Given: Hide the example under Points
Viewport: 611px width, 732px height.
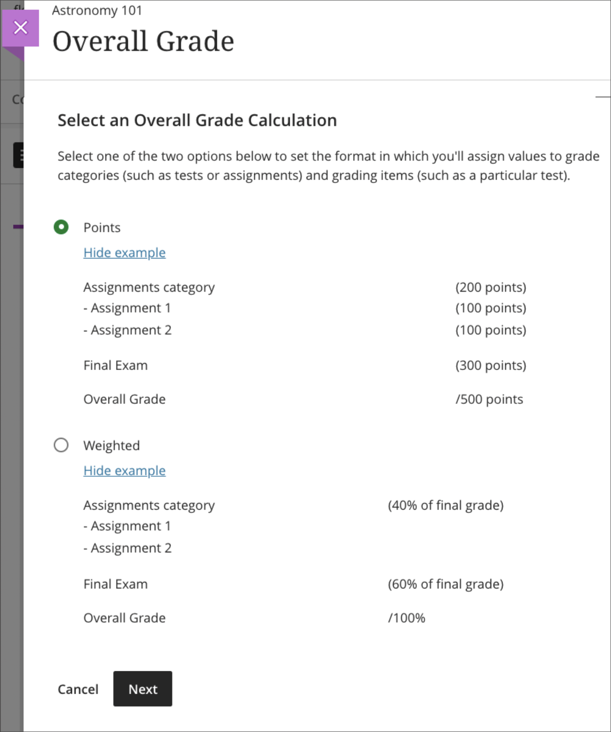Looking at the screenshot, I should click(x=124, y=253).
